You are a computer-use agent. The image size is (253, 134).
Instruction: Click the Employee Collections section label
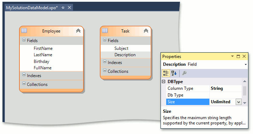click(x=37, y=85)
